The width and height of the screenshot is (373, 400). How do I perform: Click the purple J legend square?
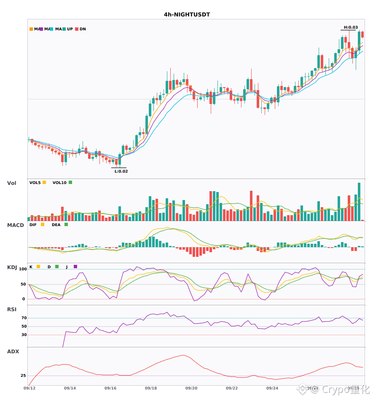[75, 267]
